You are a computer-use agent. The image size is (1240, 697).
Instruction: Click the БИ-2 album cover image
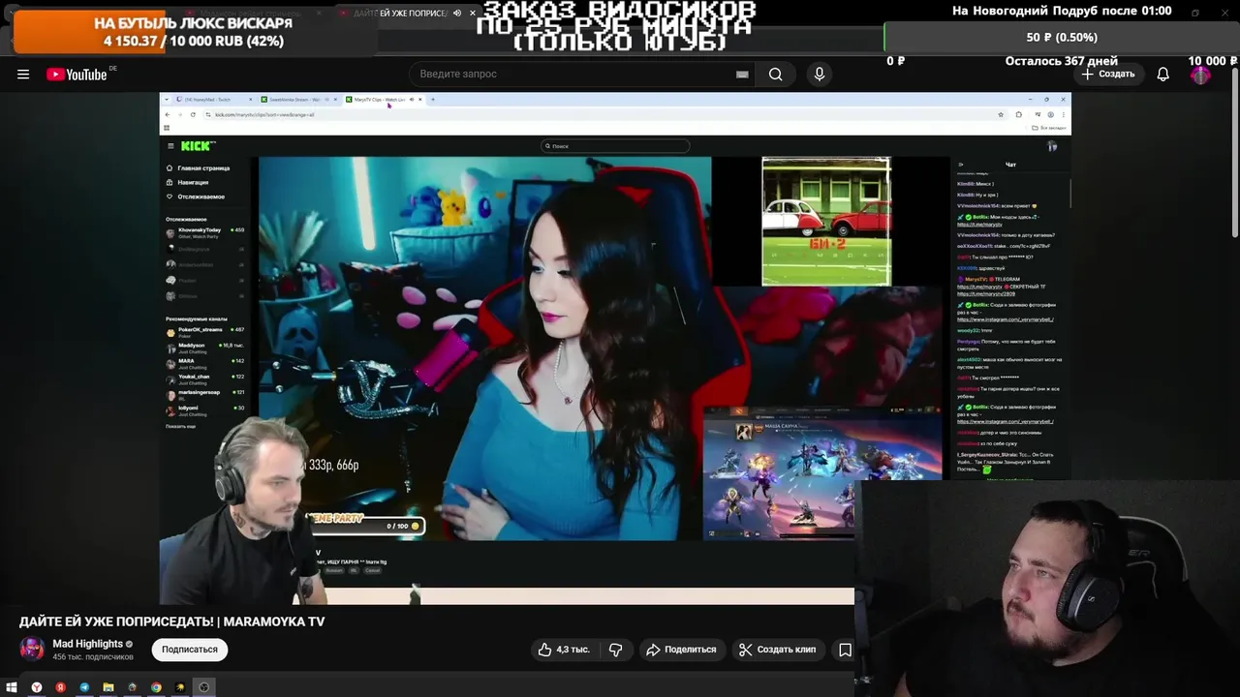[x=826, y=222]
